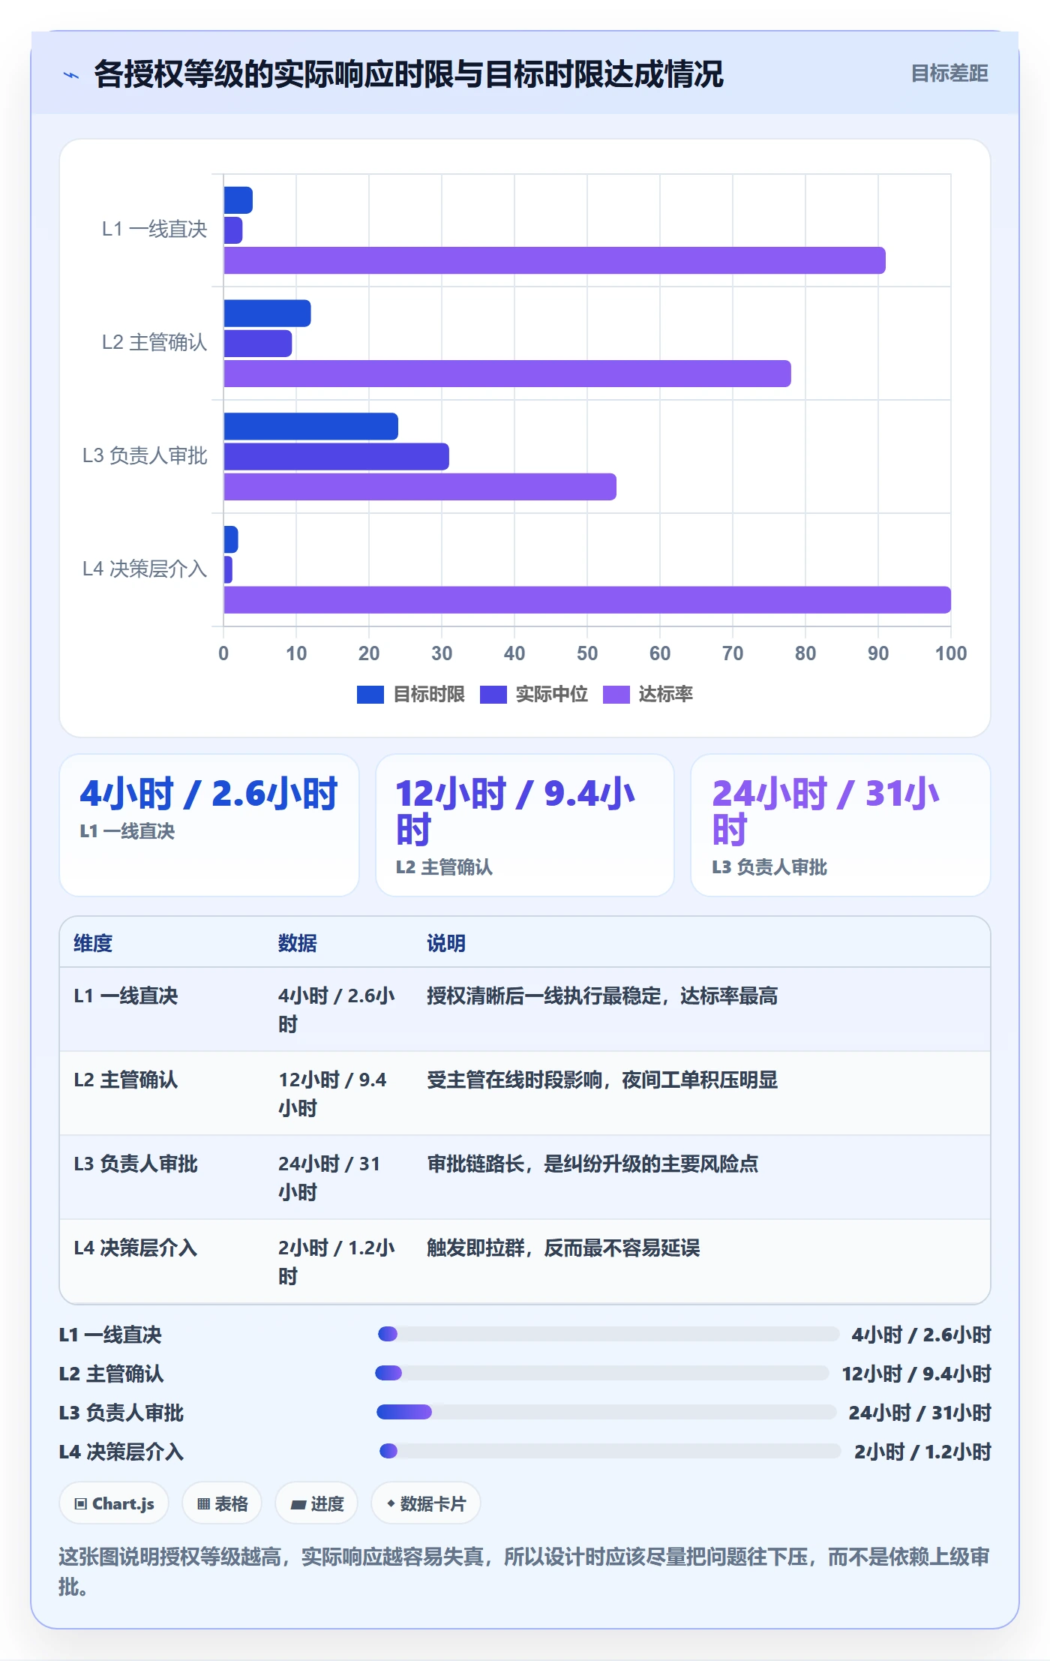The width and height of the screenshot is (1050, 1661).
Task: Click the L2 目标时限 bar in chart
Action: (x=267, y=314)
